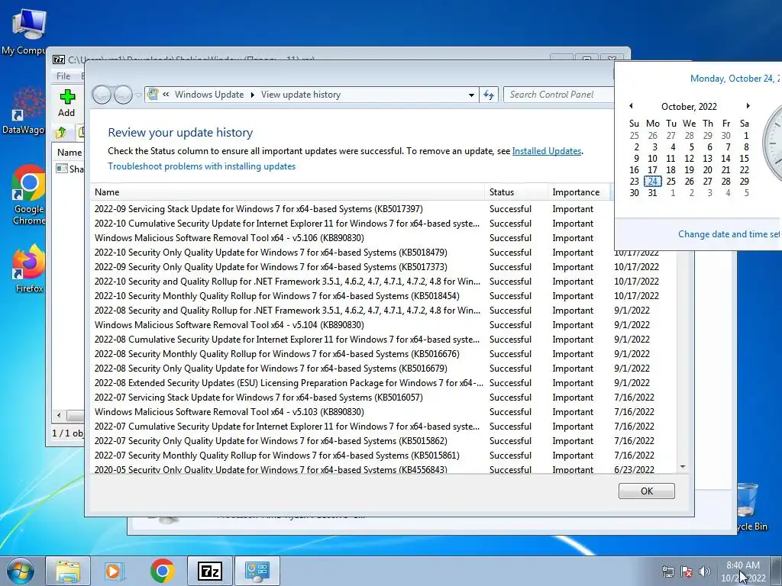
Task: Click the October, 2022 calendar heading
Action: (x=689, y=107)
